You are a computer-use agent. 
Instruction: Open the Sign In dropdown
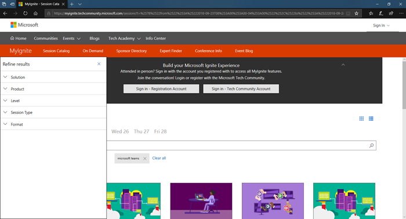pyautogui.click(x=381, y=26)
